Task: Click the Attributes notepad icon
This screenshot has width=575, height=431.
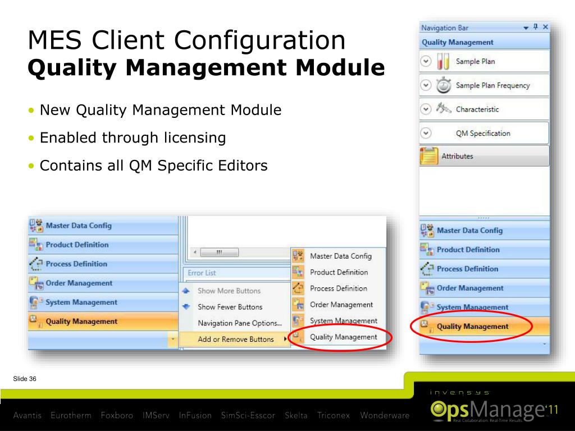Action: coord(429,156)
